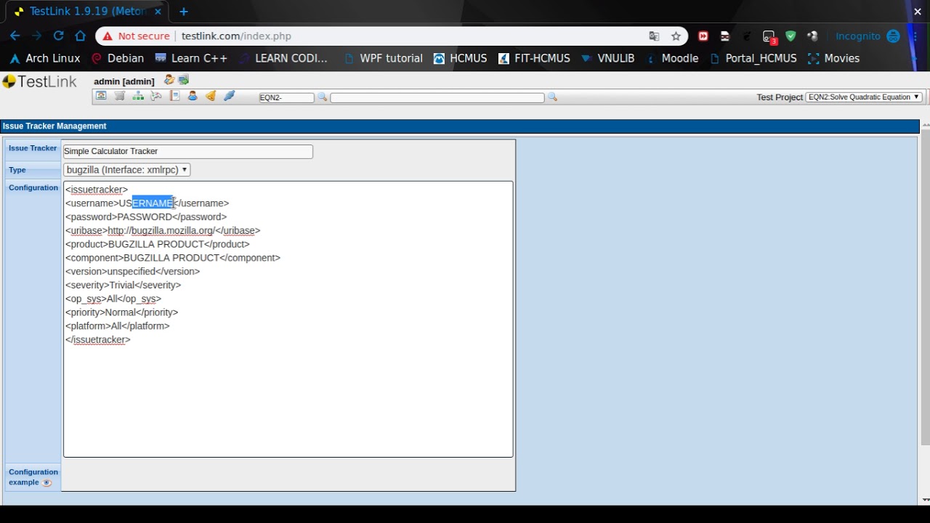
Task: Click the component BUGZILLA PRODUCT line
Action: coord(173,258)
